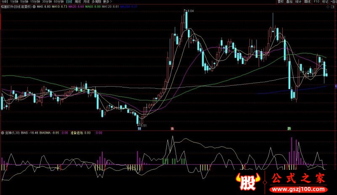Open the 多周期 multi-period view
The image size is (337, 195).
pos(96,2)
